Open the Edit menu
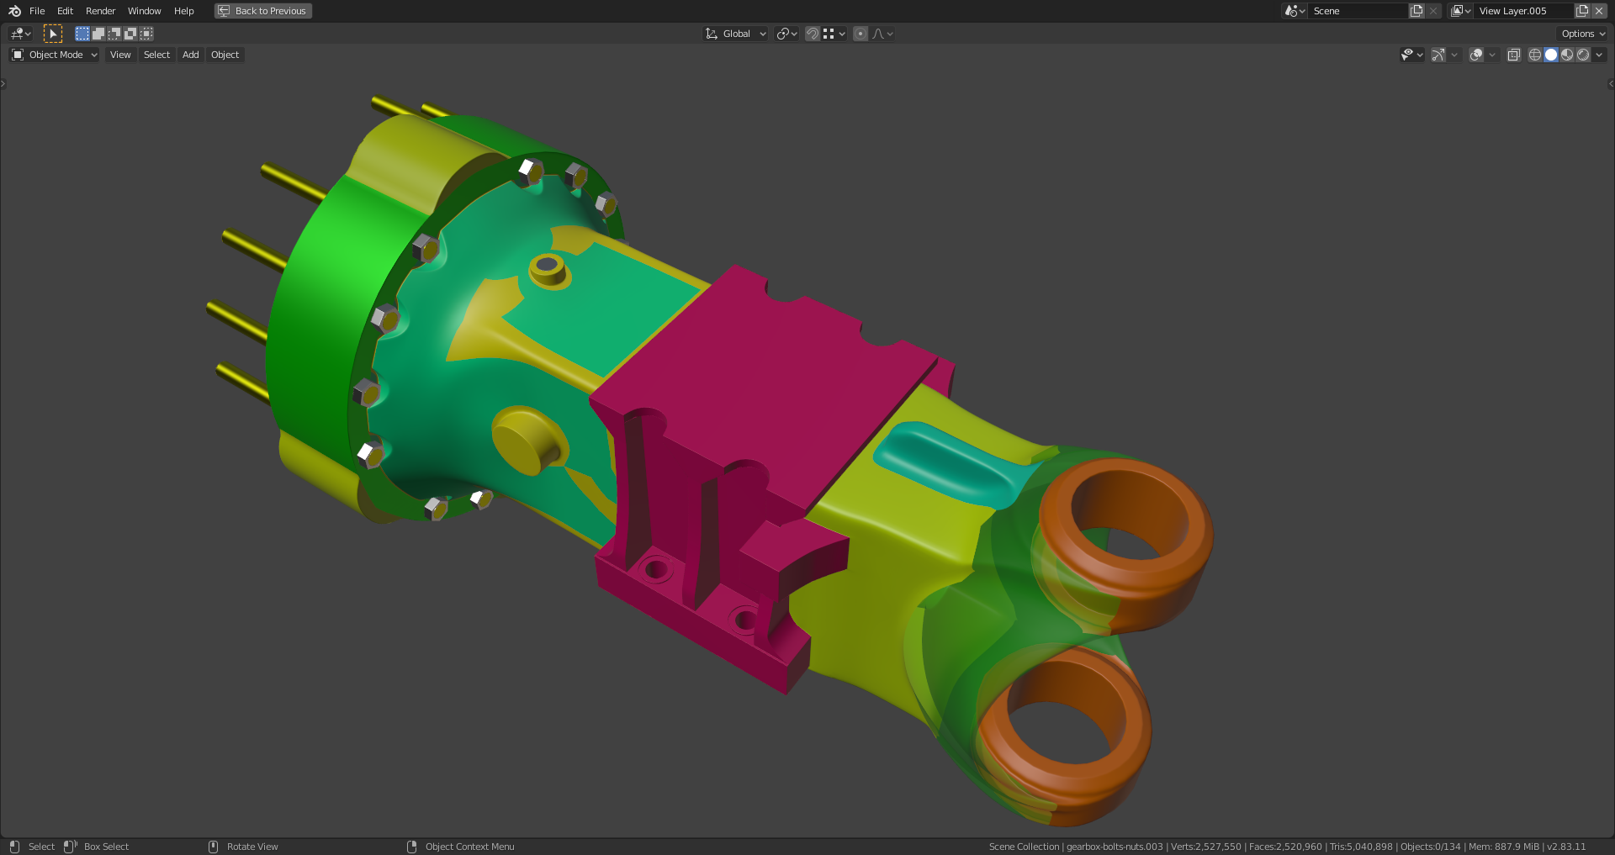1615x855 pixels. click(x=65, y=11)
